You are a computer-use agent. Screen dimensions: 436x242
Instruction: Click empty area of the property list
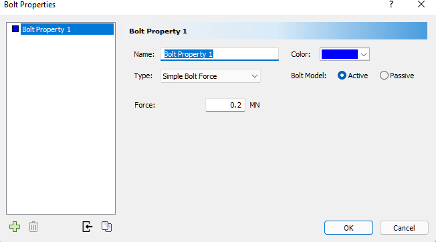coord(61,125)
